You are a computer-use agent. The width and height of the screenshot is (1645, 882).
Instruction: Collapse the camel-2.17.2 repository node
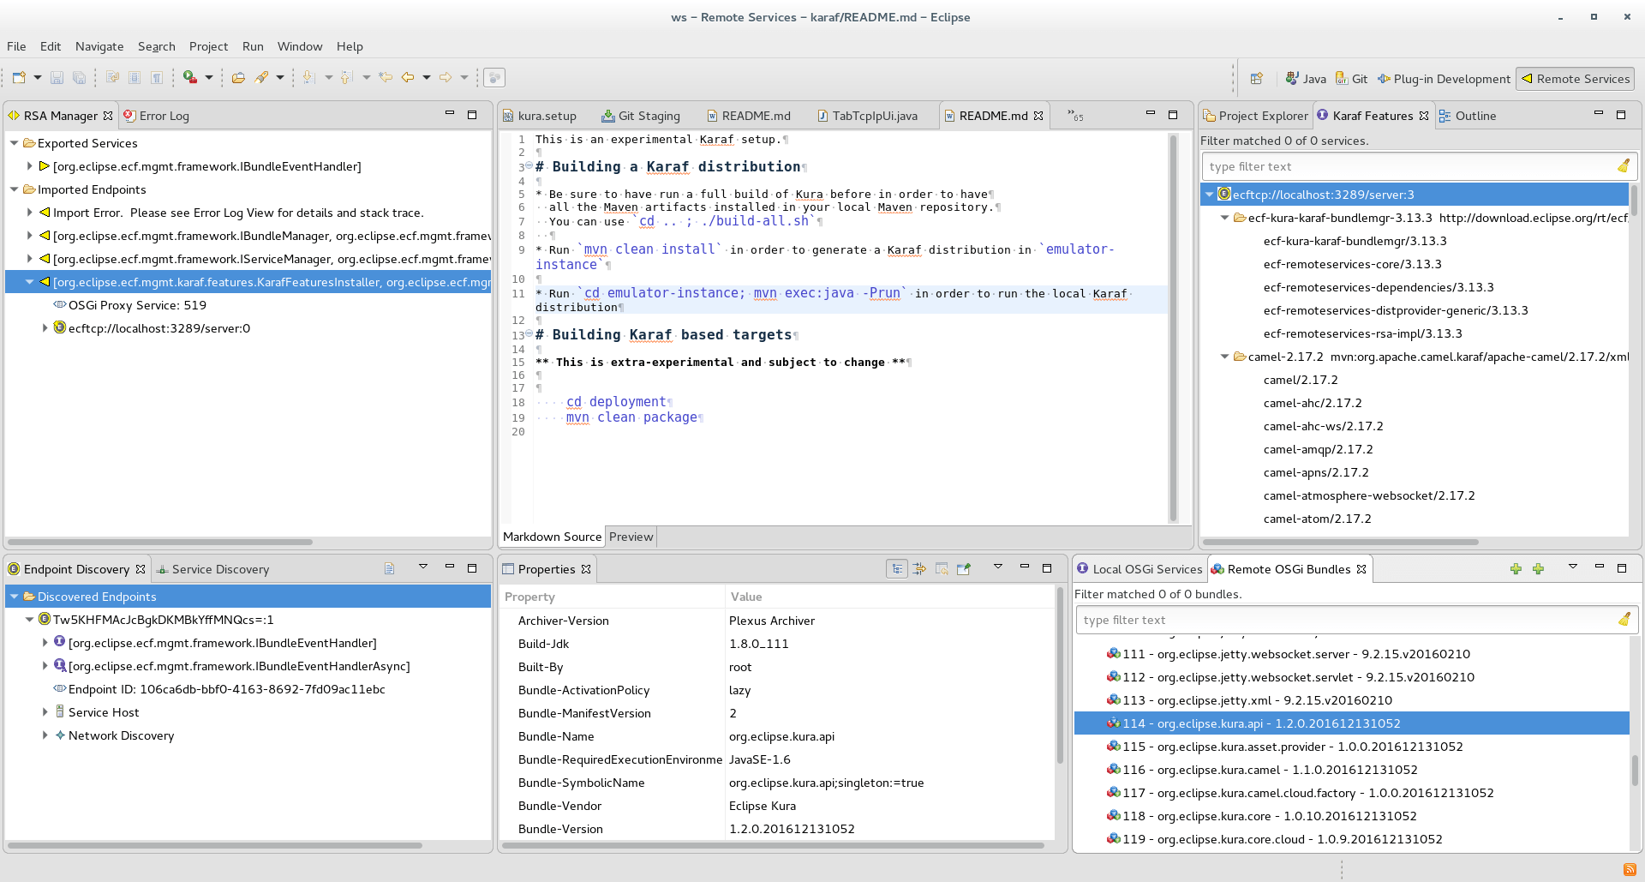pyautogui.click(x=1225, y=357)
